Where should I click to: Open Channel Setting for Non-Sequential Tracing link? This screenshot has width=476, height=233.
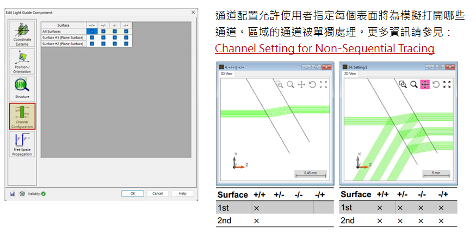point(325,48)
